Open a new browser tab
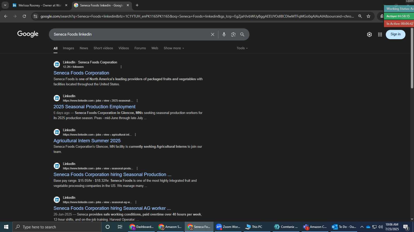 point(137,5)
